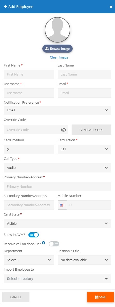This screenshot has width=115, height=307.
Task: Expand the Card State Visible dropdown
Action: (57, 223)
